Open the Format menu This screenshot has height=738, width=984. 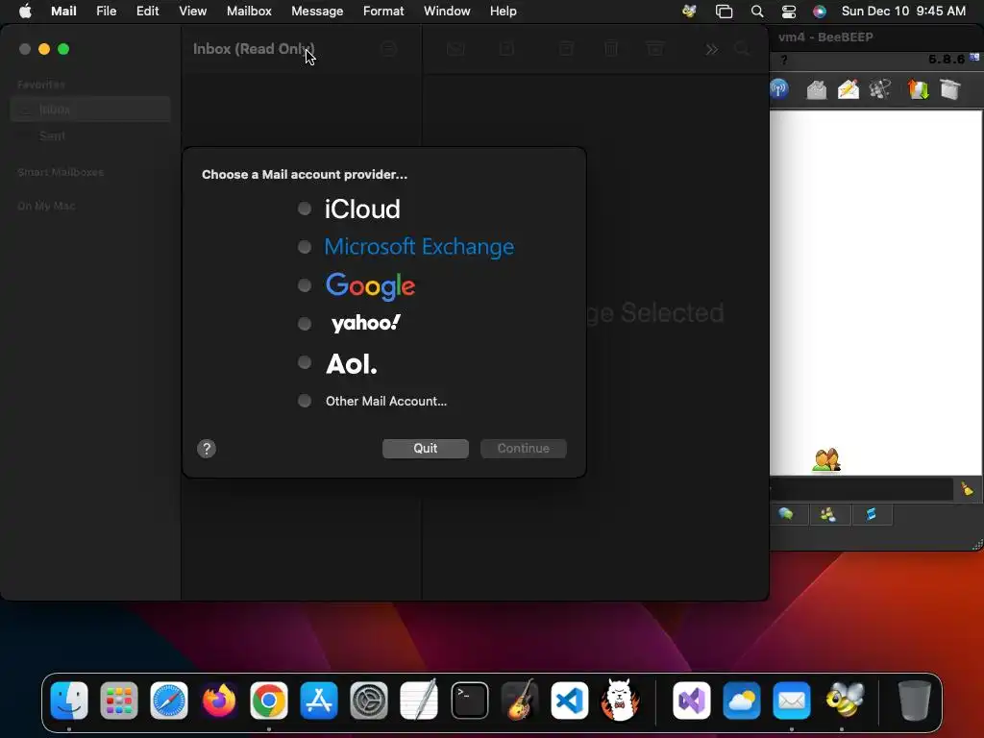click(x=383, y=11)
